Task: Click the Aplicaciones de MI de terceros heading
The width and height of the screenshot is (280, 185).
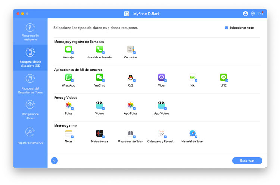Action: click(78, 70)
